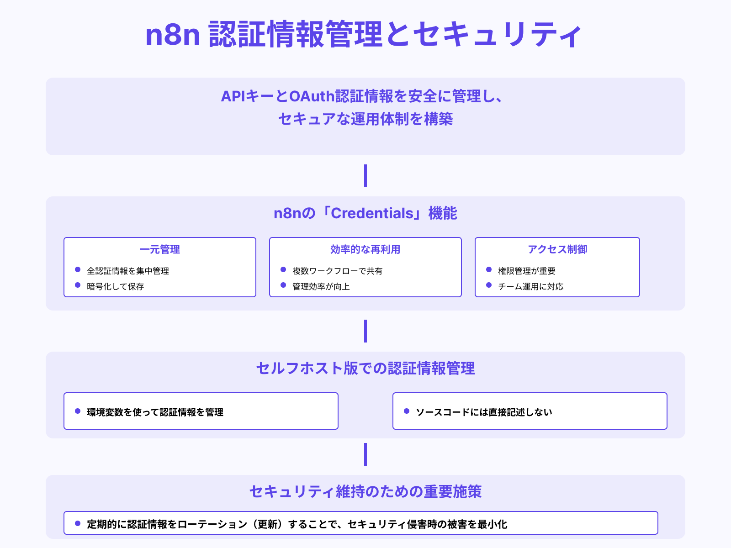Expand the セルフホスト版での認証情報管理 section
Viewport: 731px width, 548px height.
pyautogui.click(x=365, y=369)
